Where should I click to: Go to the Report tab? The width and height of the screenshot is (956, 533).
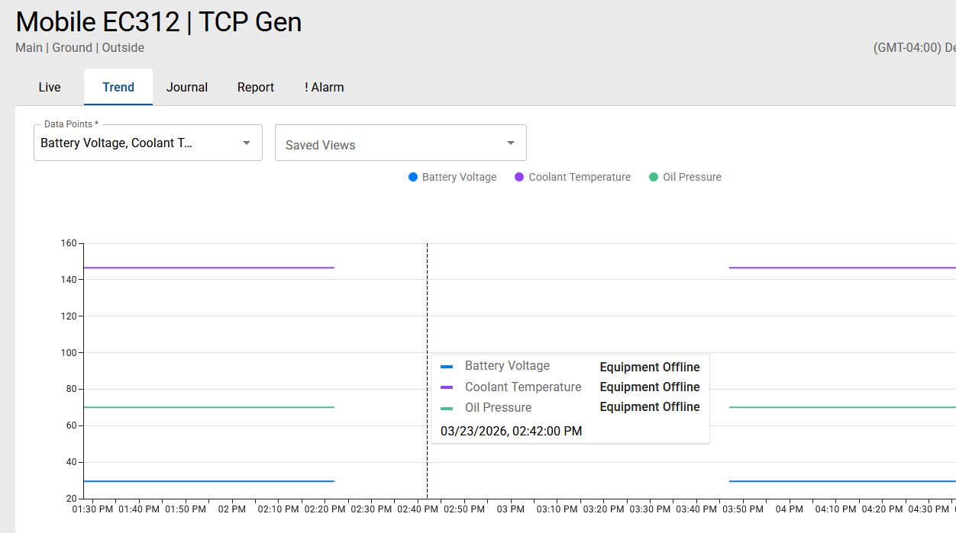(256, 88)
